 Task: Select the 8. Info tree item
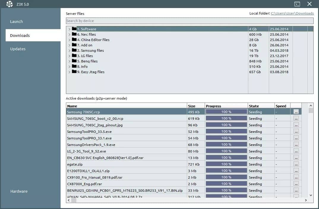pos(84,67)
